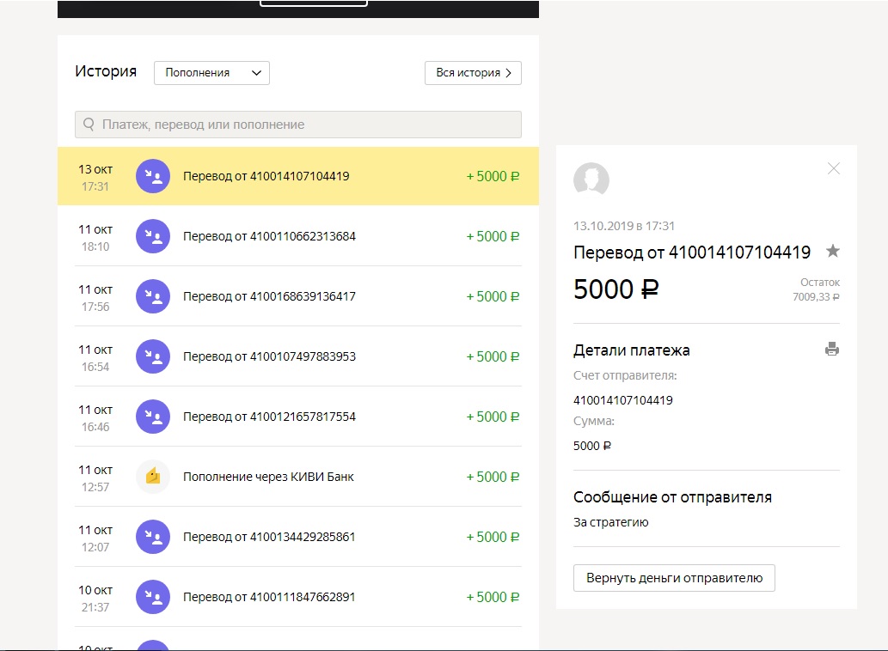Click transfer icon for 4100134429285861 row
The image size is (888, 651).
(153, 537)
